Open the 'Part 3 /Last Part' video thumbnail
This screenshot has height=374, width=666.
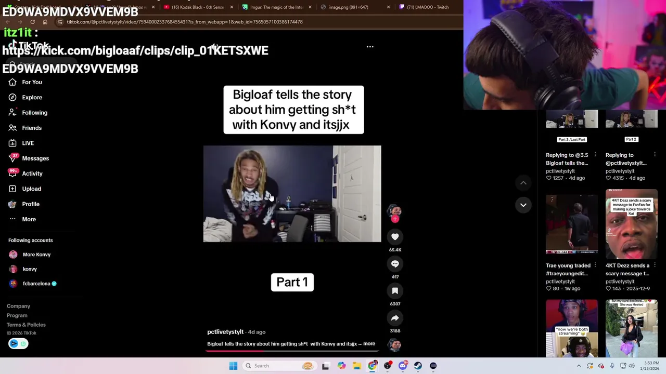(572, 126)
